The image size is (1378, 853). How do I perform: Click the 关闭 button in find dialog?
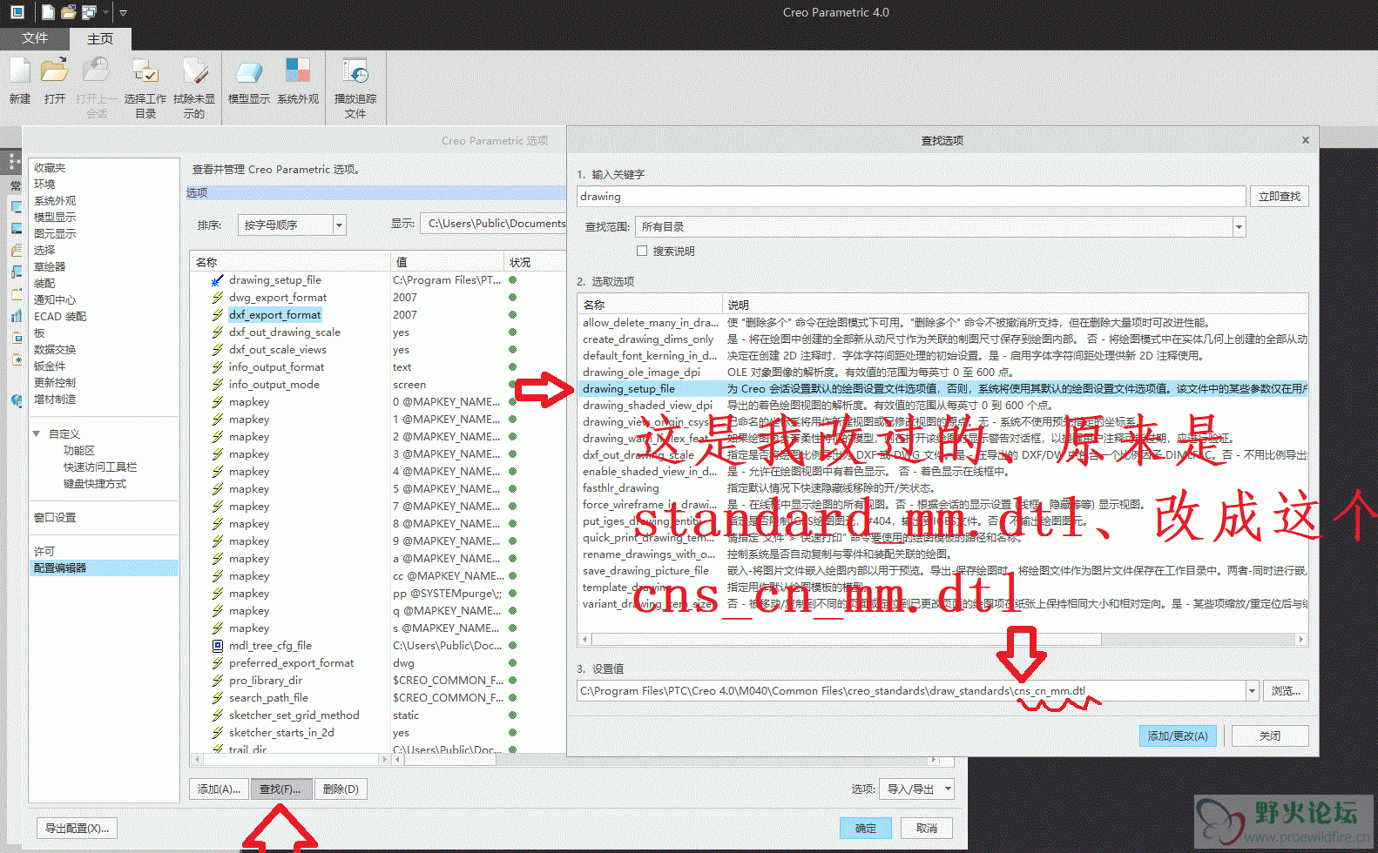[1270, 736]
